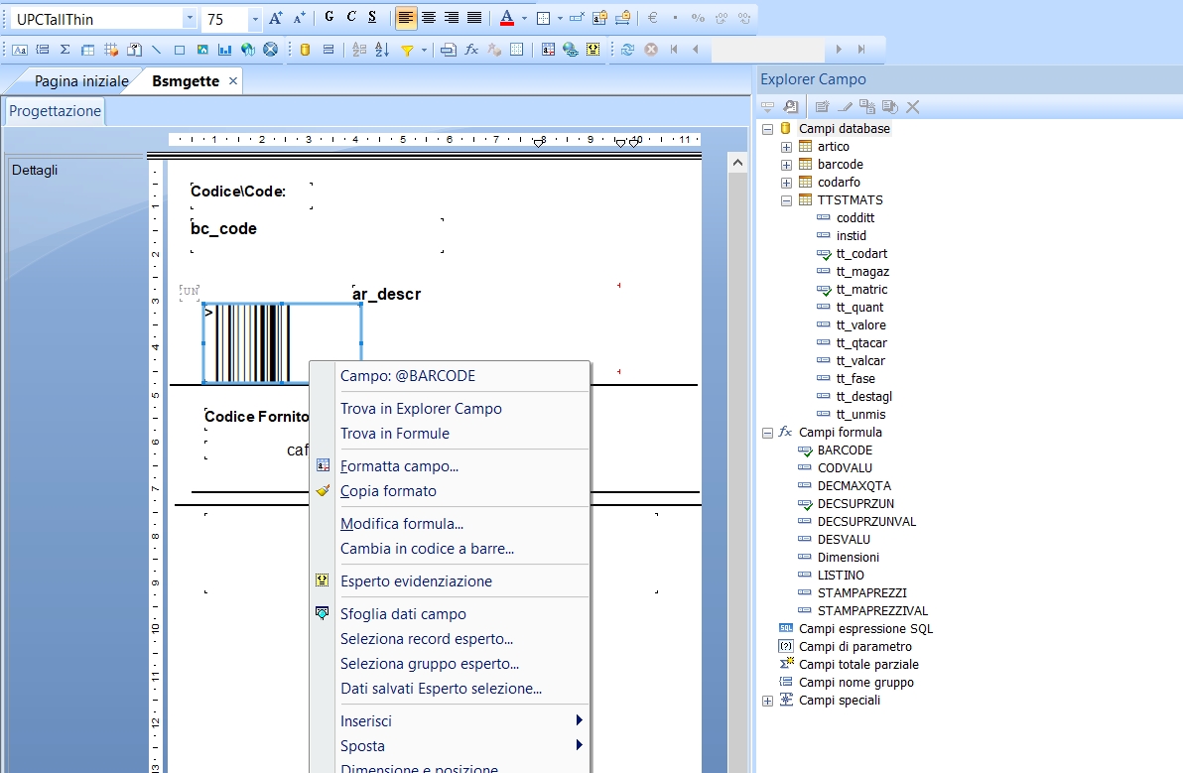Expand the artico table node
Screen dimensions: 1183x773
pos(786,147)
